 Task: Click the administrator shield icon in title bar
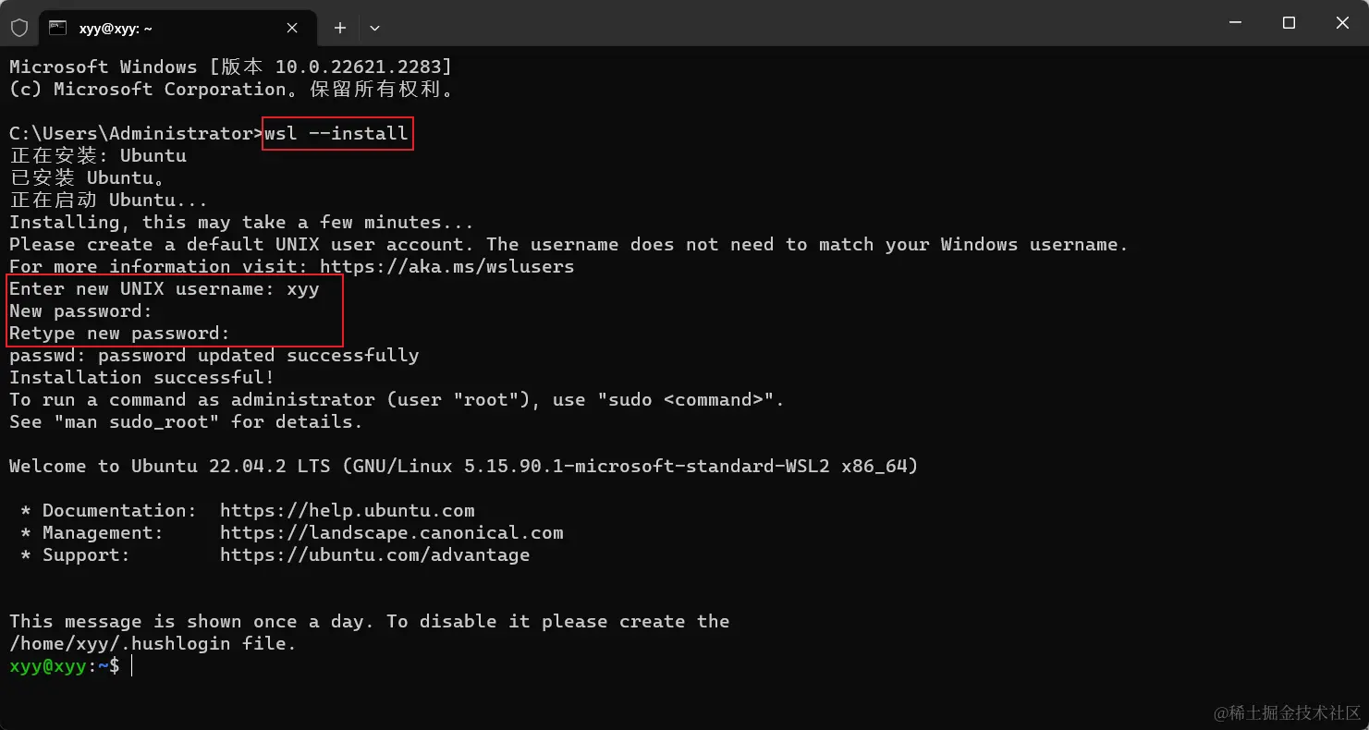tap(19, 28)
